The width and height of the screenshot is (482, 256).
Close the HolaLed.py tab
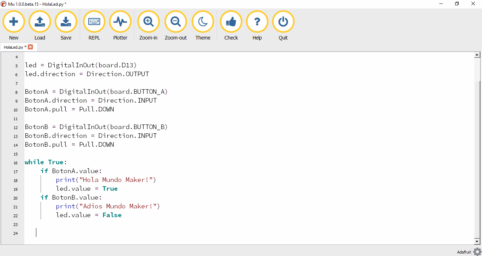30,47
